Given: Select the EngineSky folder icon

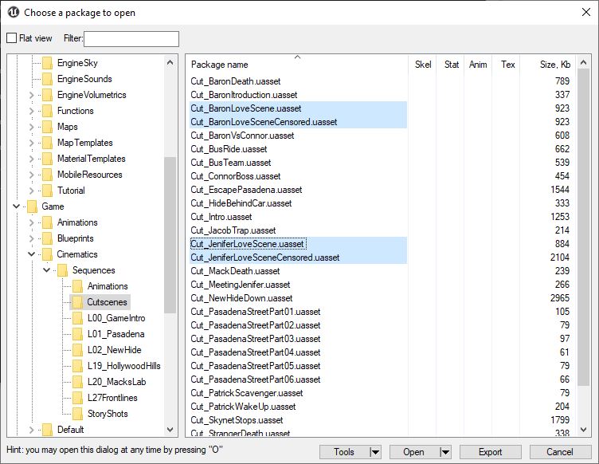Looking at the screenshot, I should pyautogui.click(x=47, y=63).
